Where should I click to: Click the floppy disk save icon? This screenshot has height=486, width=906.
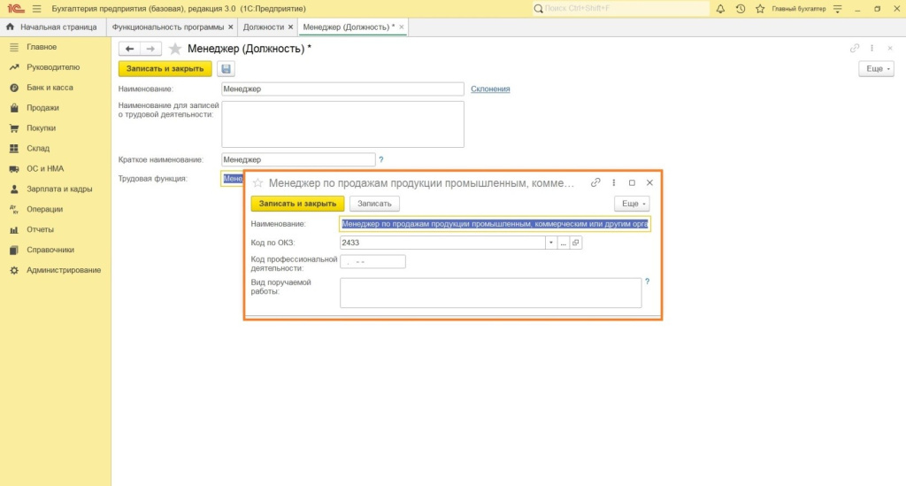226,69
